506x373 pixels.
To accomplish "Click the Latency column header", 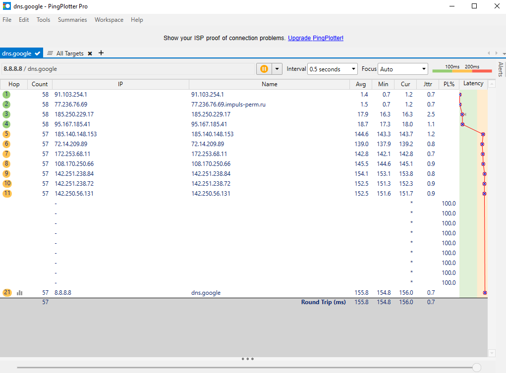I will click(473, 84).
